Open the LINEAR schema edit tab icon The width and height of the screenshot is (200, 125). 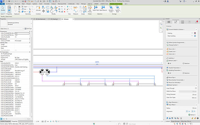176,22
